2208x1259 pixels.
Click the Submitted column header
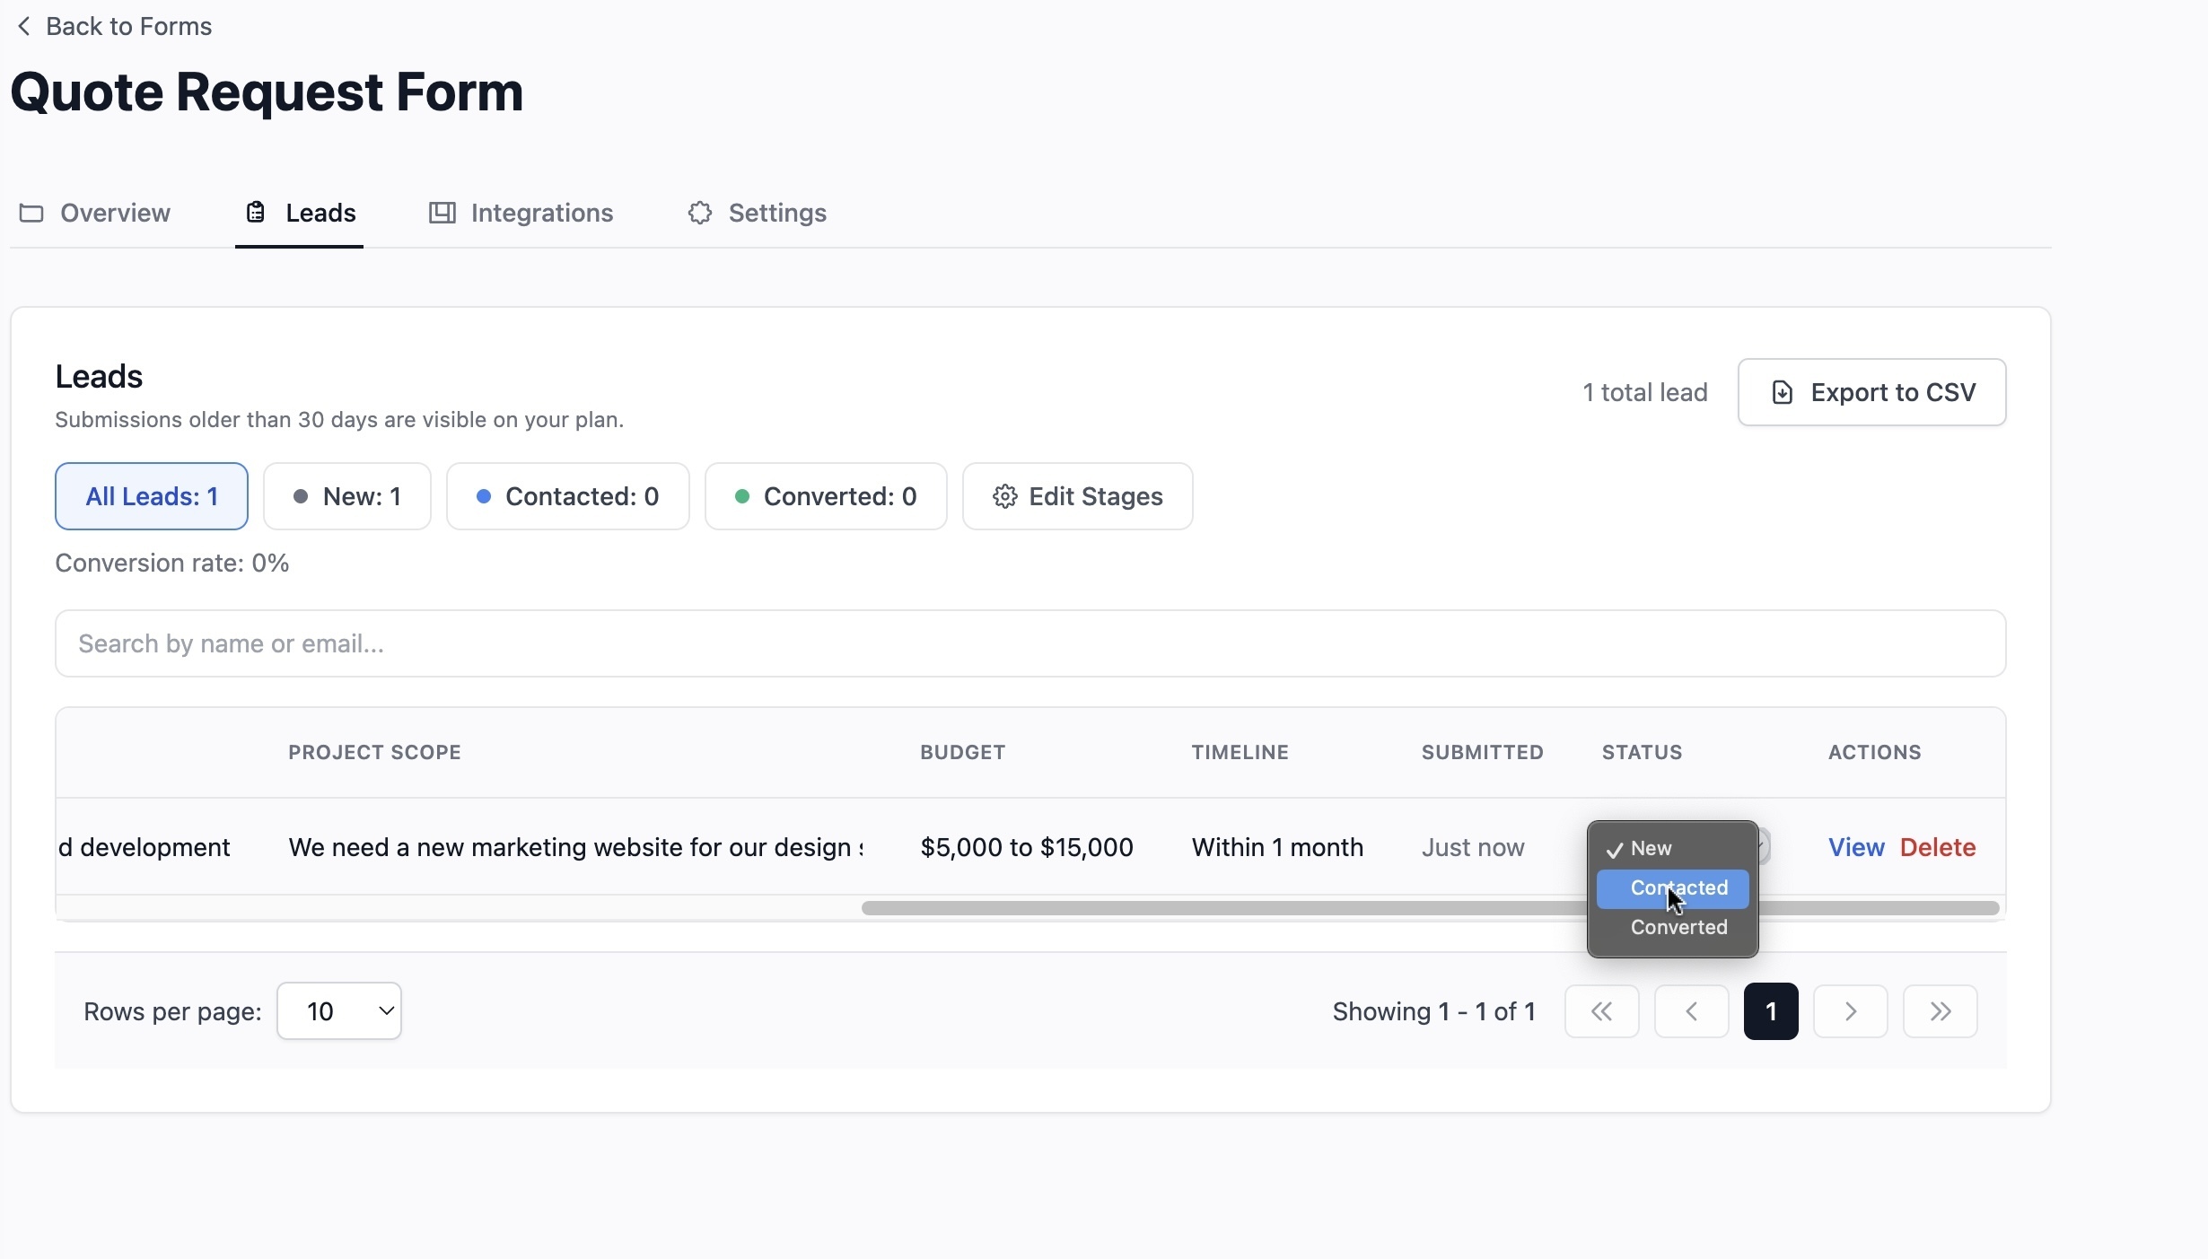coord(1483,752)
